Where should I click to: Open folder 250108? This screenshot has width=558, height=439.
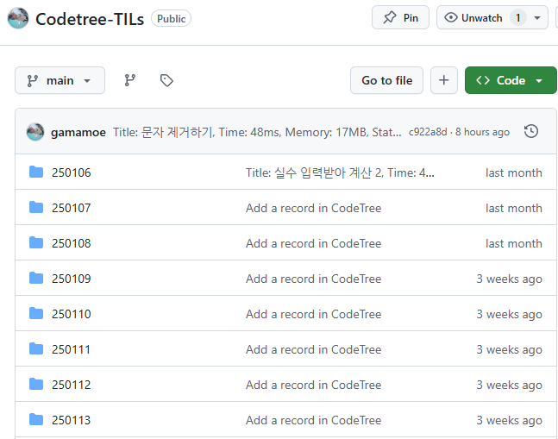click(72, 243)
